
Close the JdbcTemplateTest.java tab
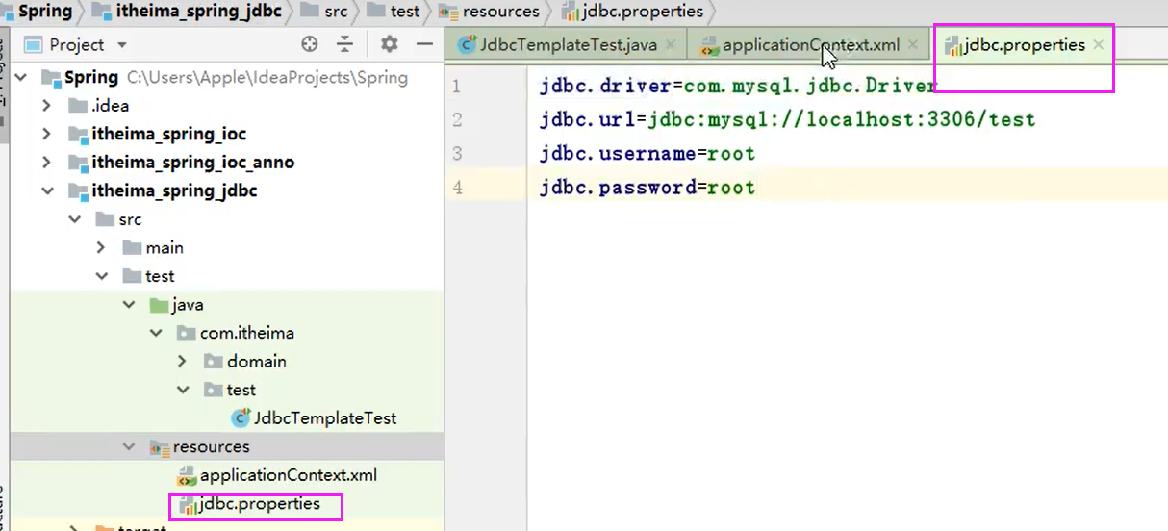click(x=671, y=44)
